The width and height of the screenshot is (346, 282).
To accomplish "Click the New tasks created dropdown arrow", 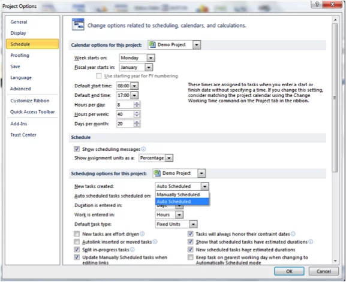I will (x=204, y=187).
